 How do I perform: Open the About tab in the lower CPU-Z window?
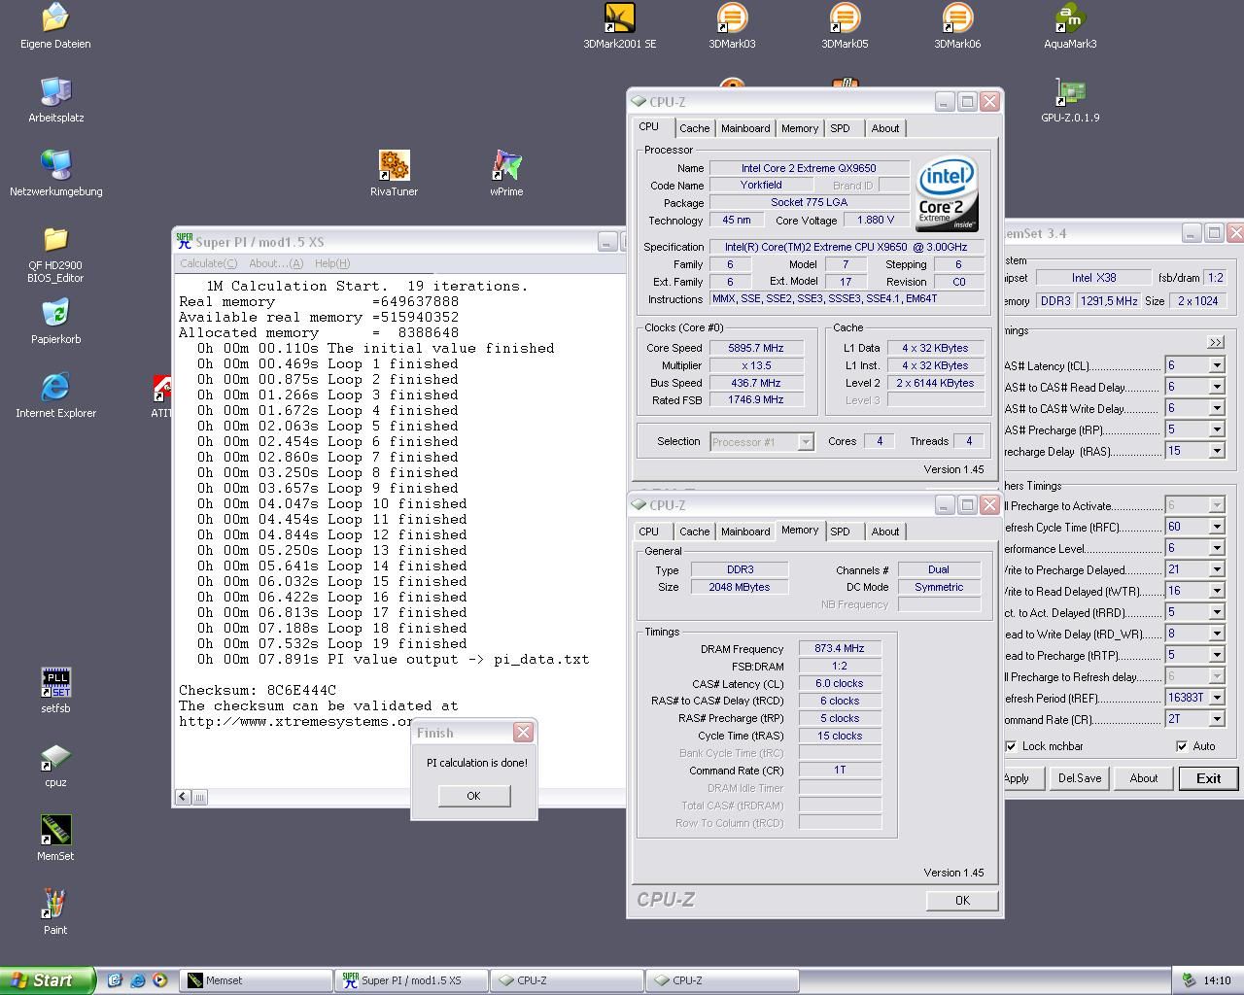tap(884, 532)
